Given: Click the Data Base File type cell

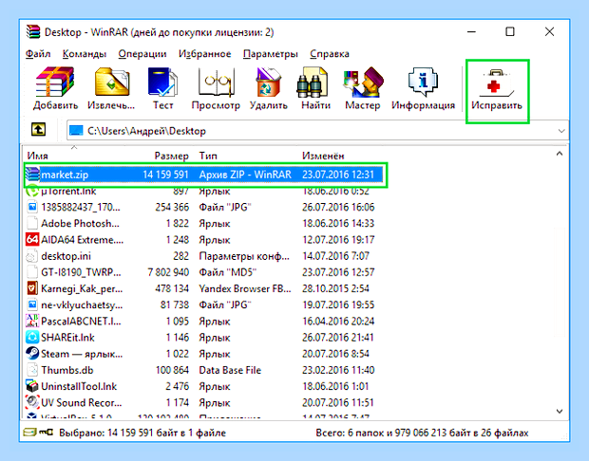Looking at the screenshot, I should pos(230,370).
